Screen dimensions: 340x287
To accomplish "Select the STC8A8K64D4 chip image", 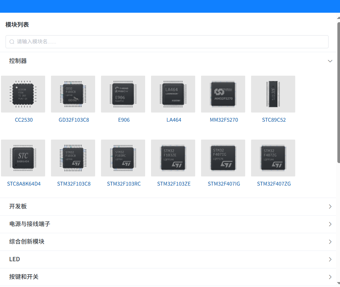I will tap(23, 158).
